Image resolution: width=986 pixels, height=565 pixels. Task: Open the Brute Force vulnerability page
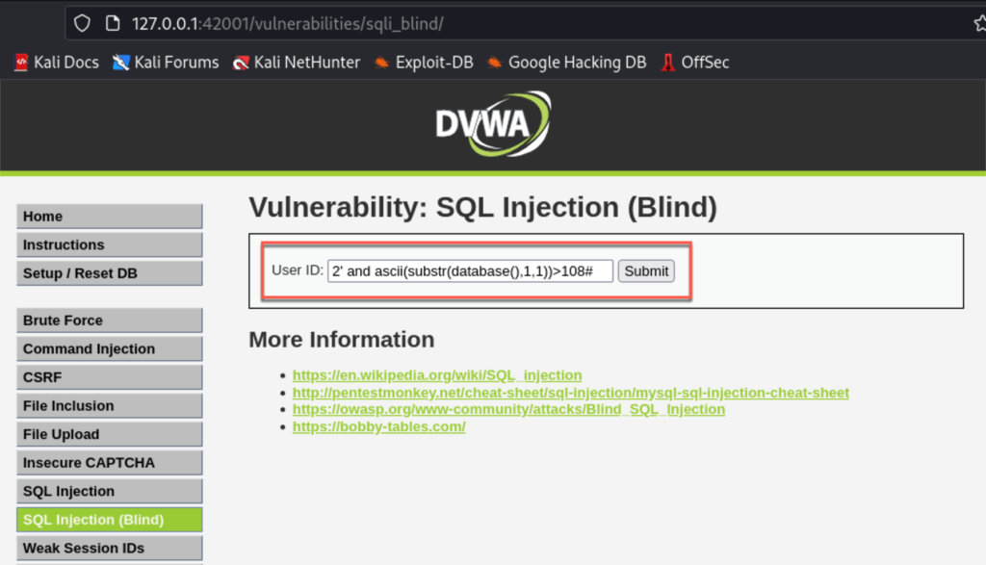click(x=110, y=321)
